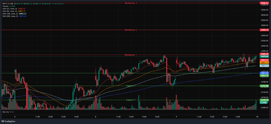Click the 24982.19 resistance price tag
Image resolution: width=271 pixels, height=124 pixels.
pyautogui.click(x=264, y=30)
